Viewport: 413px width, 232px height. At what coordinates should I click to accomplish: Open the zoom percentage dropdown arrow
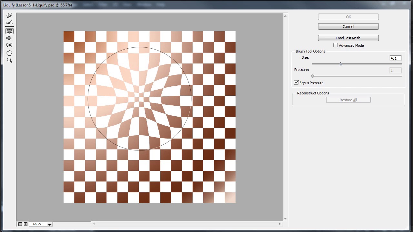point(49,224)
